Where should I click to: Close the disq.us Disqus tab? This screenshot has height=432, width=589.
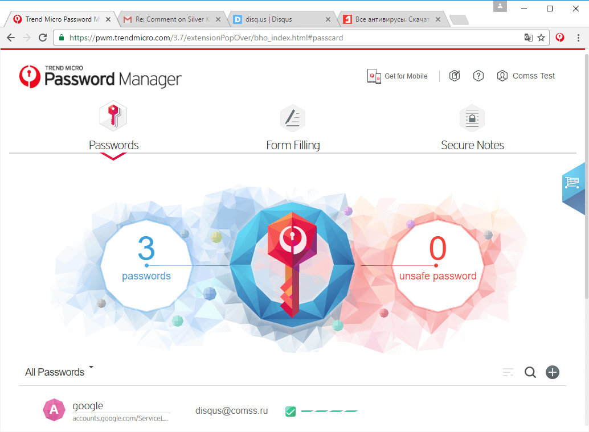[328, 19]
